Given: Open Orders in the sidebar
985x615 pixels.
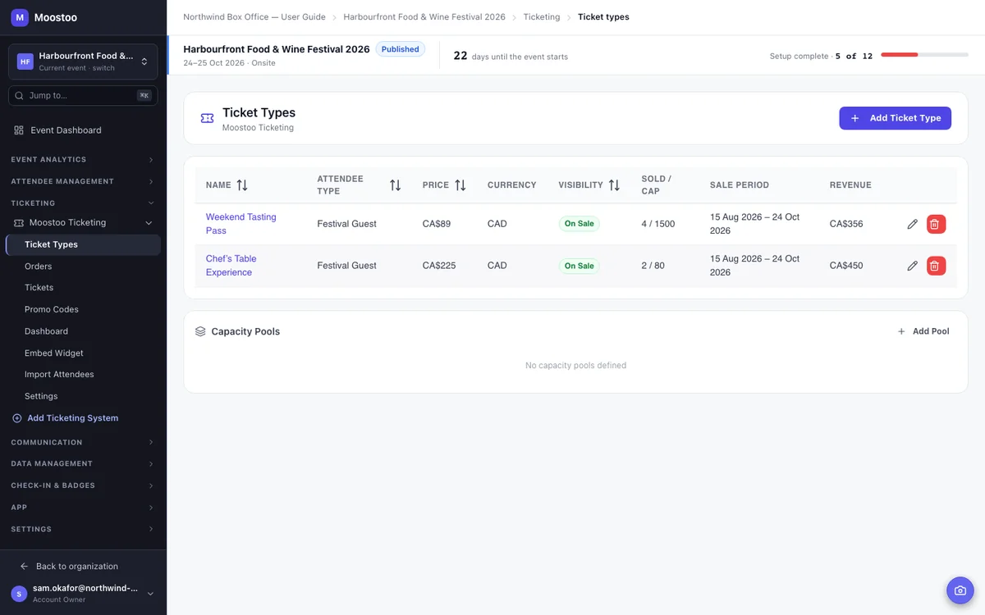Looking at the screenshot, I should 83,266.
